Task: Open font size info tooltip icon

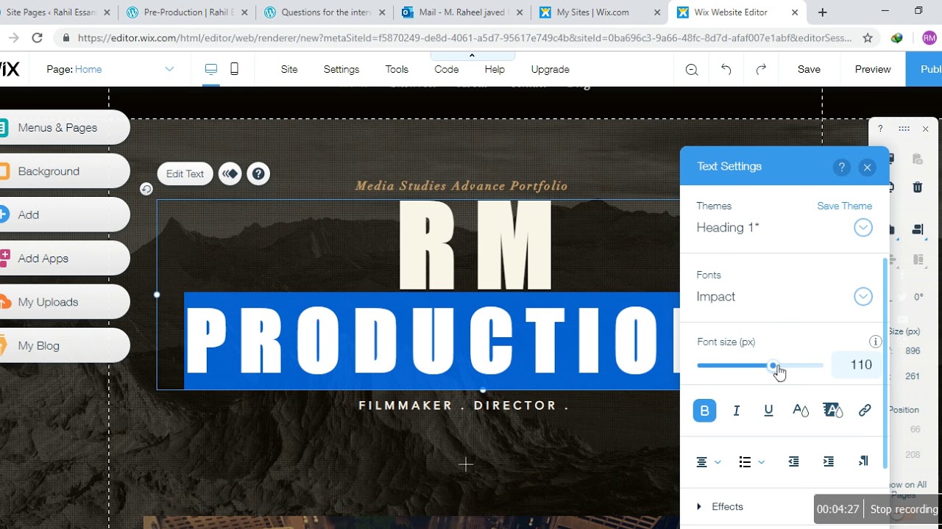Action: (x=875, y=342)
